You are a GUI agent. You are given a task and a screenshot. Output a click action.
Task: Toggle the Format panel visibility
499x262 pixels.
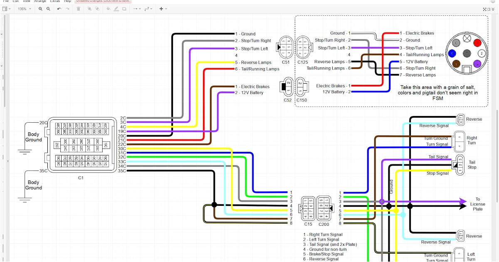tap(489, 9)
